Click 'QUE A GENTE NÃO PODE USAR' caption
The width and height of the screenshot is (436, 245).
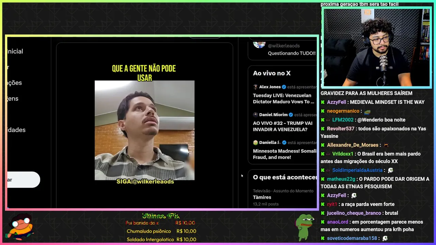pyautogui.click(x=144, y=73)
